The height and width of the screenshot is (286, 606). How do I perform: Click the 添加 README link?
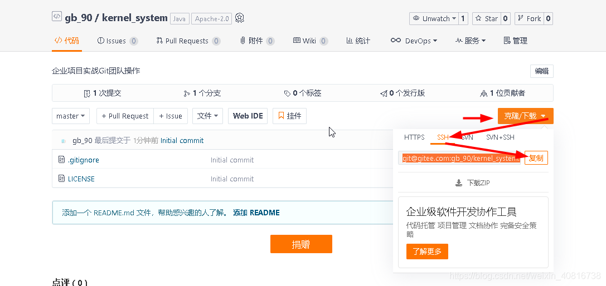coord(256,213)
